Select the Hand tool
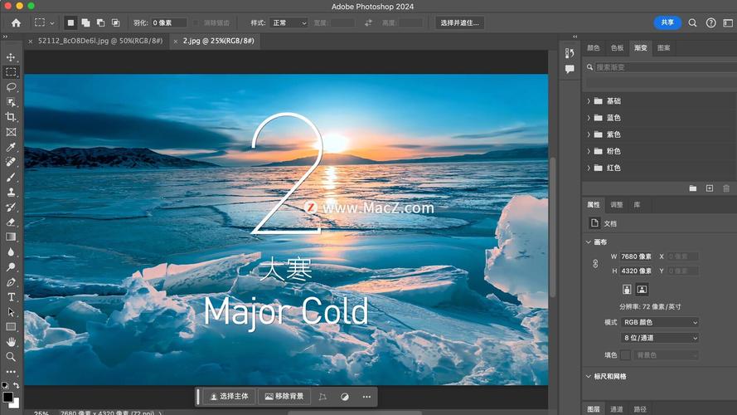The image size is (737, 415). (x=11, y=342)
